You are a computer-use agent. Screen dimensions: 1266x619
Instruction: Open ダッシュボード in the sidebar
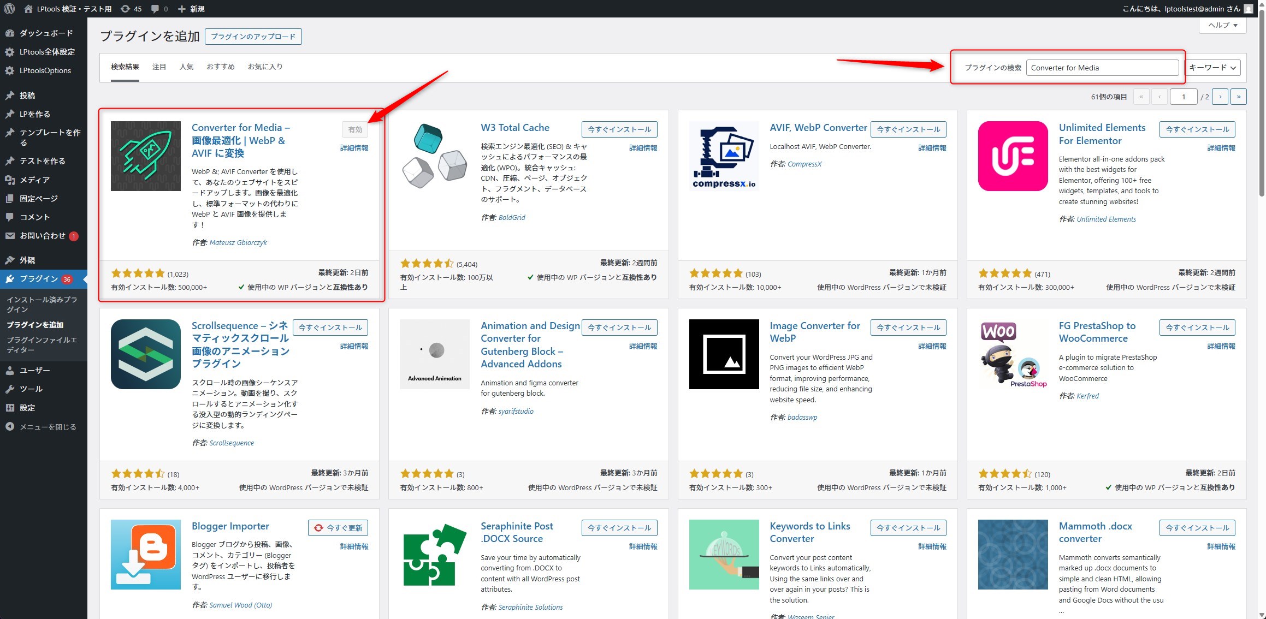click(x=44, y=33)
